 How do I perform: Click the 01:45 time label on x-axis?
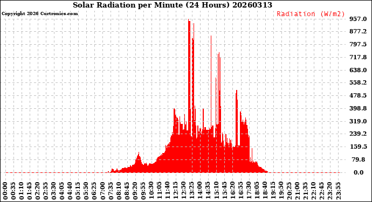point(30,191)
